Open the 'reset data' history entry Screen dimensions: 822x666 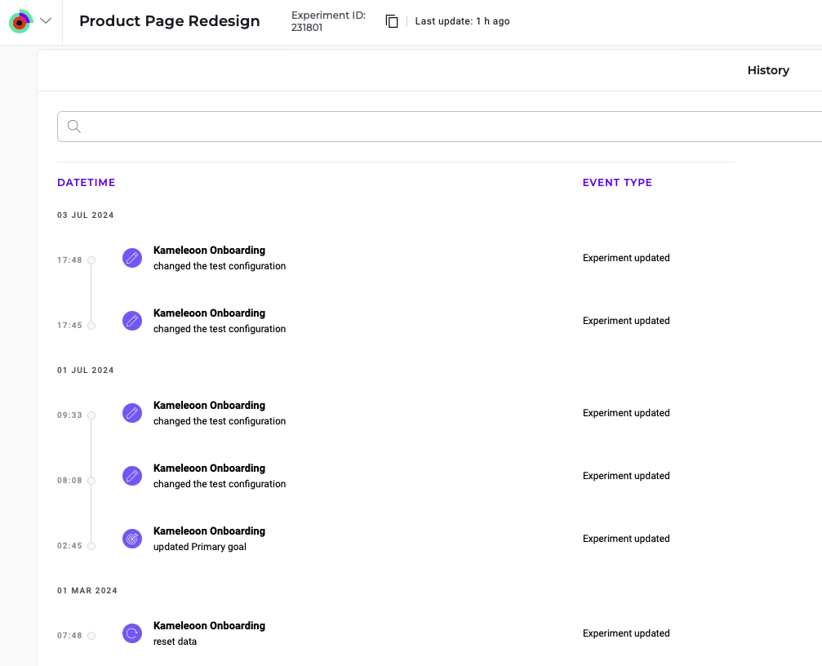click(175, 642)
